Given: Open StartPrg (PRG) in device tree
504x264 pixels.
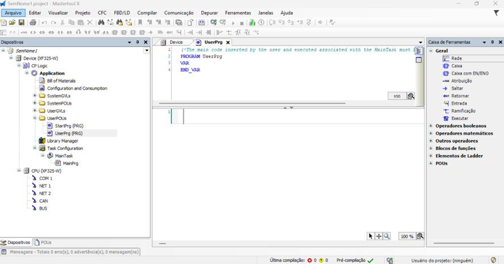Looking at the screenshot, I should (68, 125).
